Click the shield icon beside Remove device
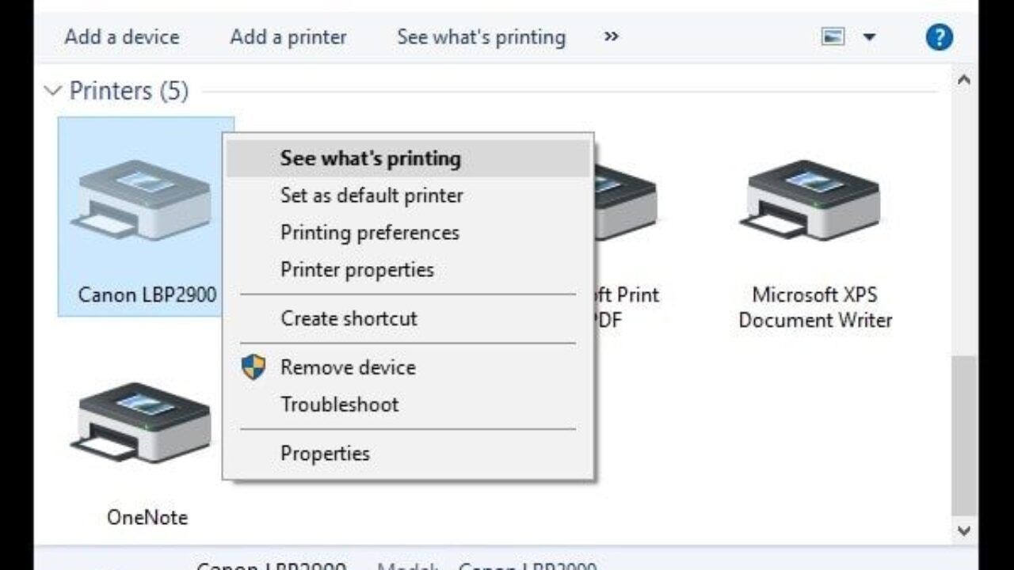 pyautogui.click(x=253, y=367)
